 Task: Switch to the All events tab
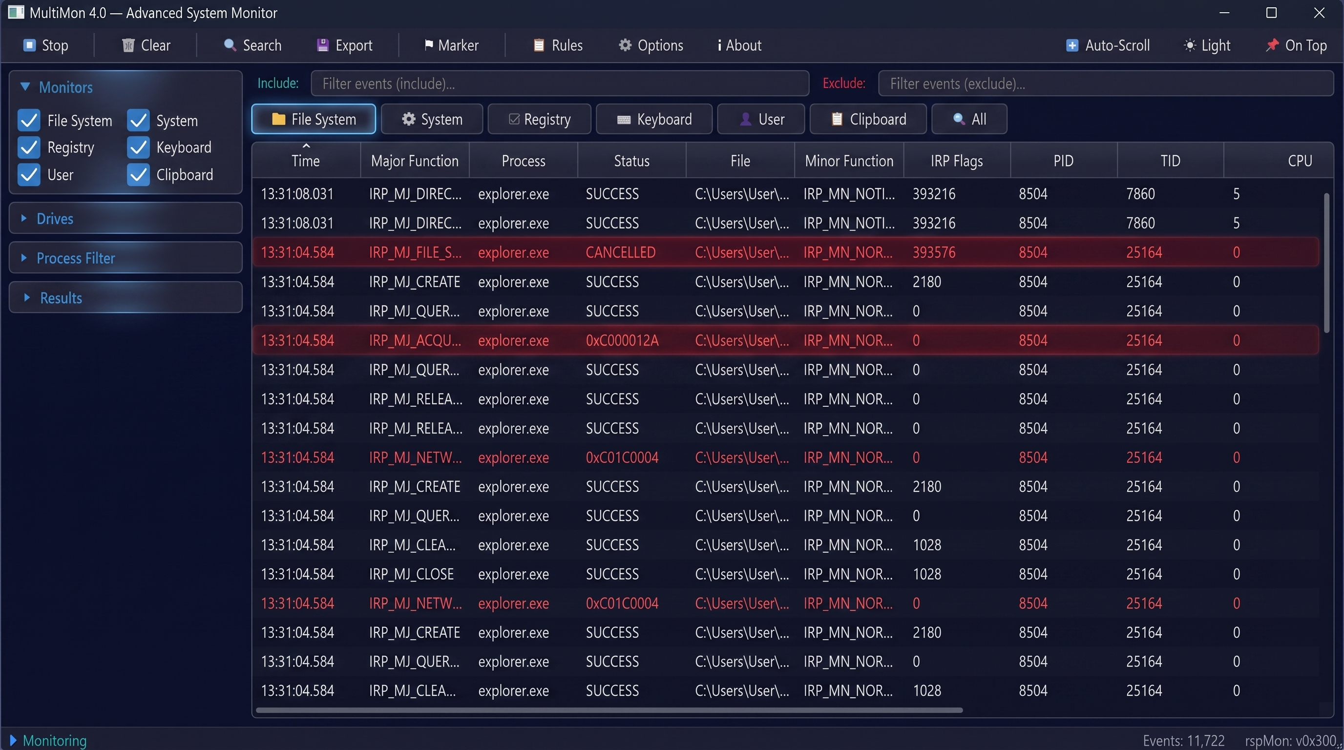coord(969,120)
